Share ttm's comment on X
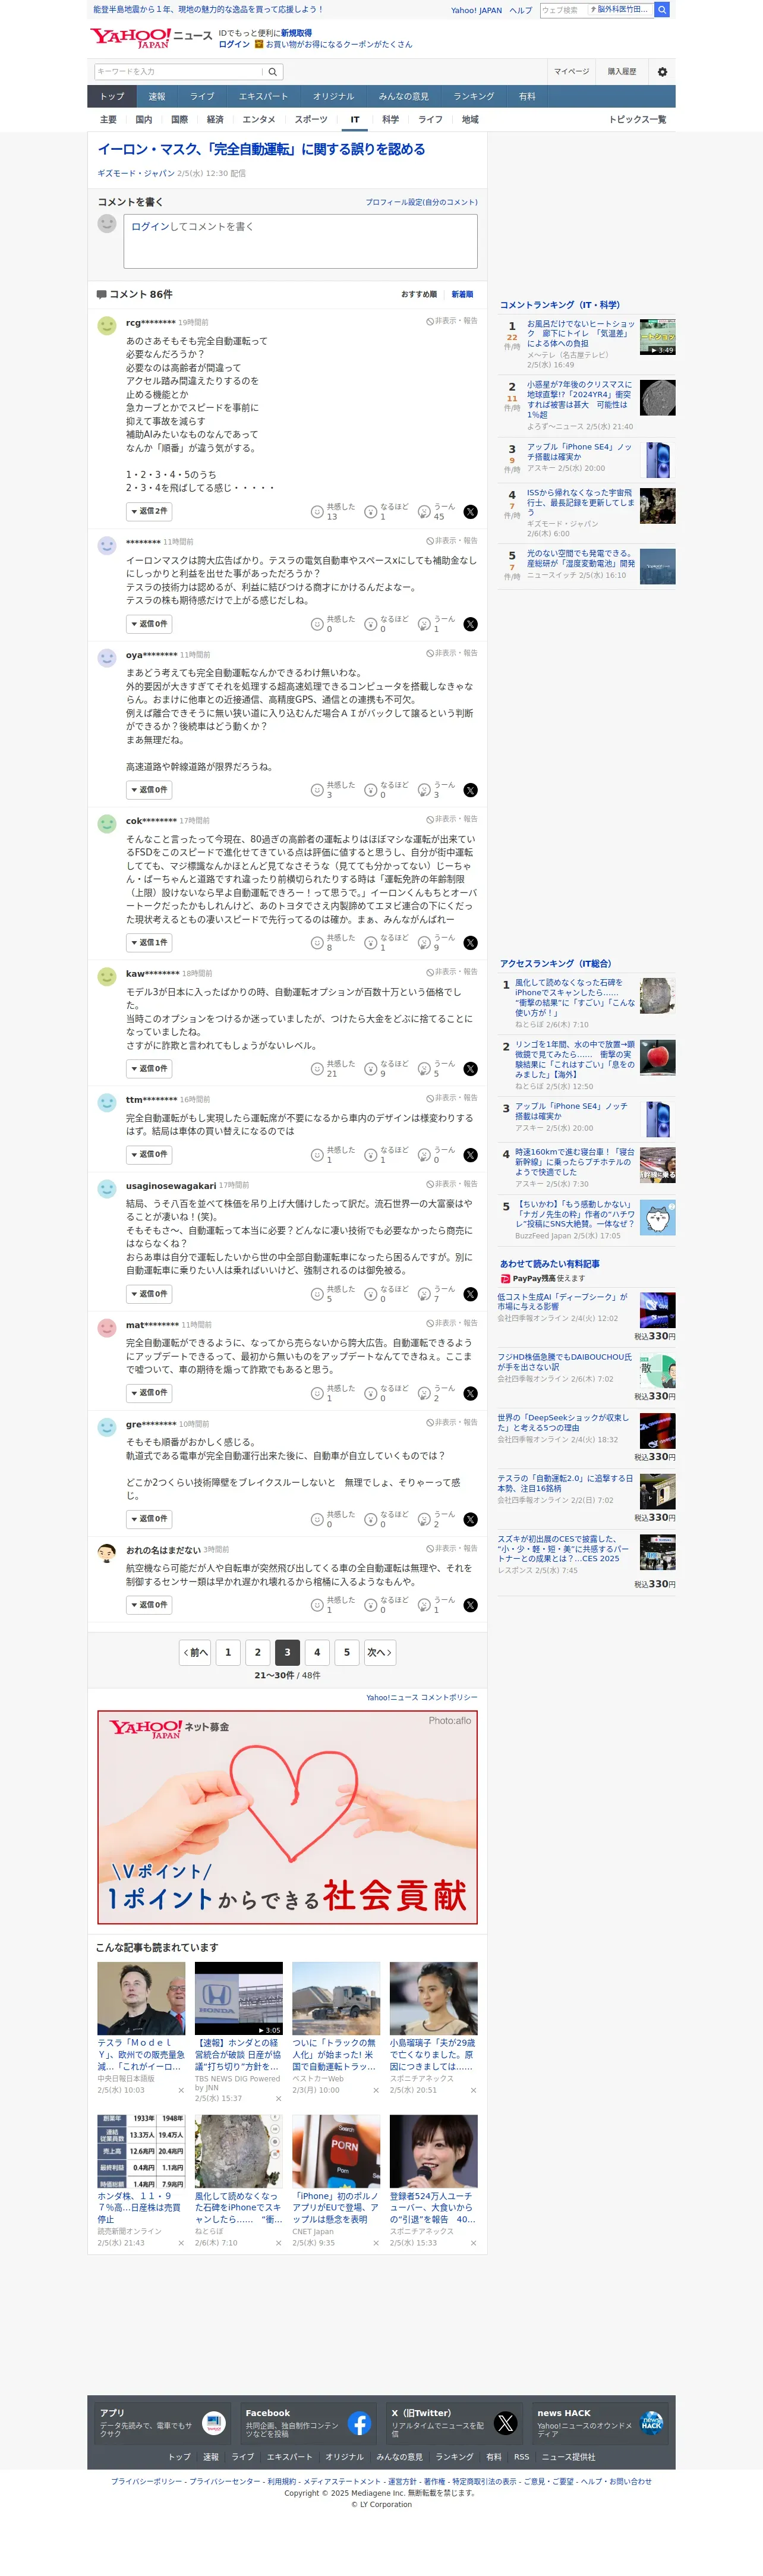Screen dimensions: 763x2576 tap(470, 1155)
